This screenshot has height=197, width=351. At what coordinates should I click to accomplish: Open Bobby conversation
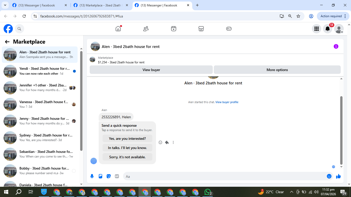coord(40,171)
